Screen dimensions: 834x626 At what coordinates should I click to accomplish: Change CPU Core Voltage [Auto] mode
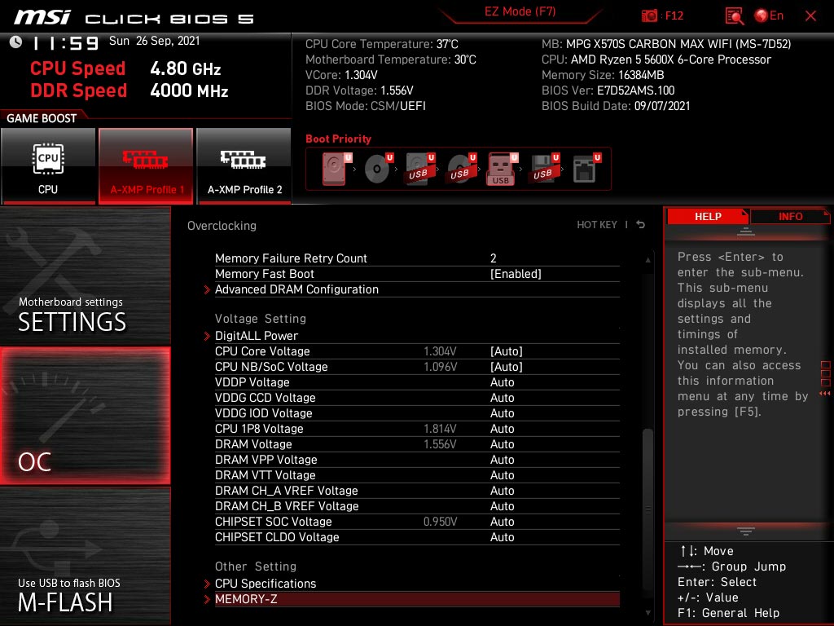507,351
